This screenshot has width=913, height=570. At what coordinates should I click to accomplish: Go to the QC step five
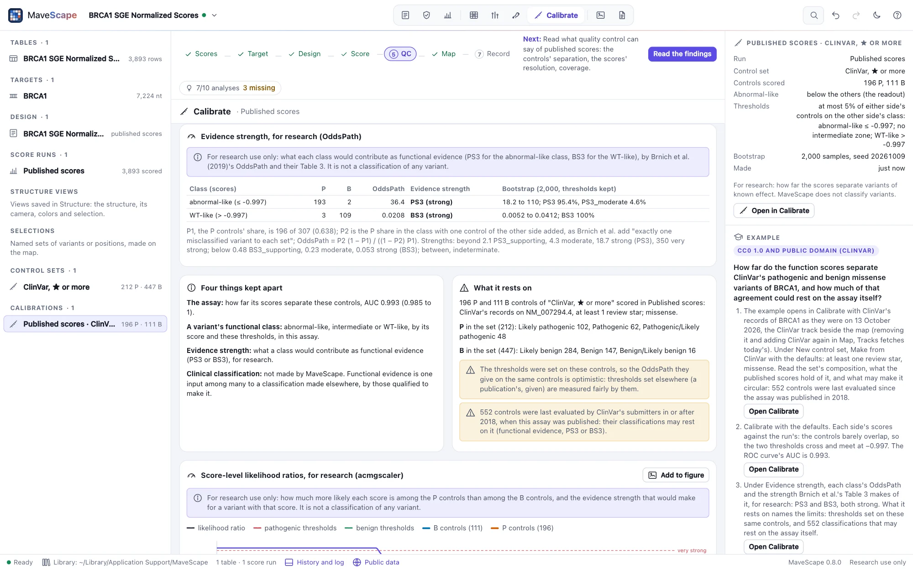(x=400, y=54)
